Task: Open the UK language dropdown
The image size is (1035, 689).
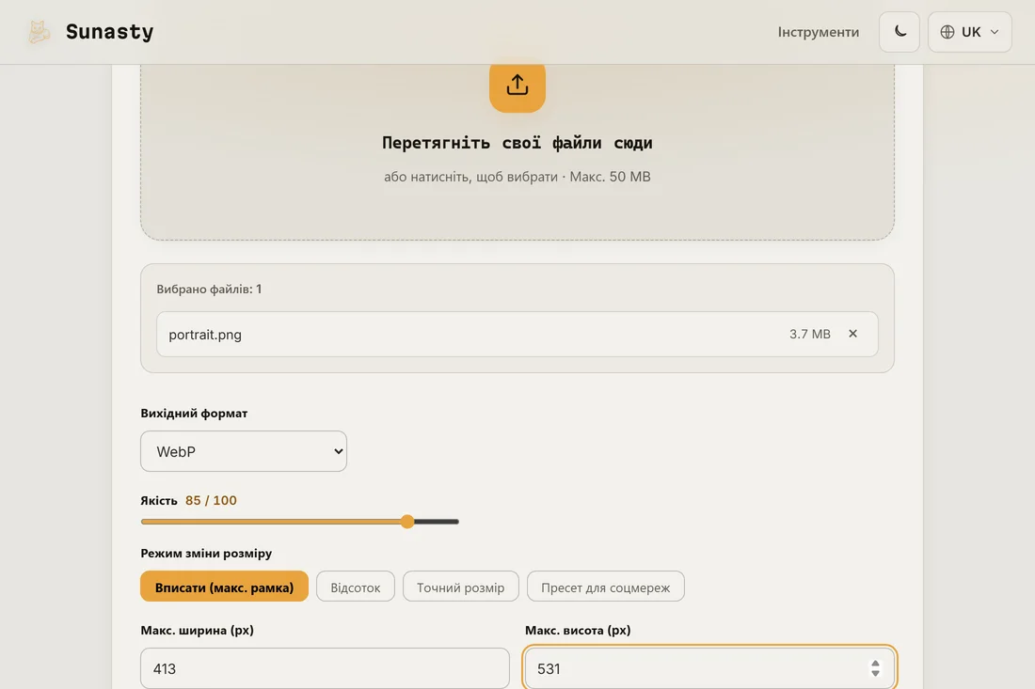Action: (970, 32)
